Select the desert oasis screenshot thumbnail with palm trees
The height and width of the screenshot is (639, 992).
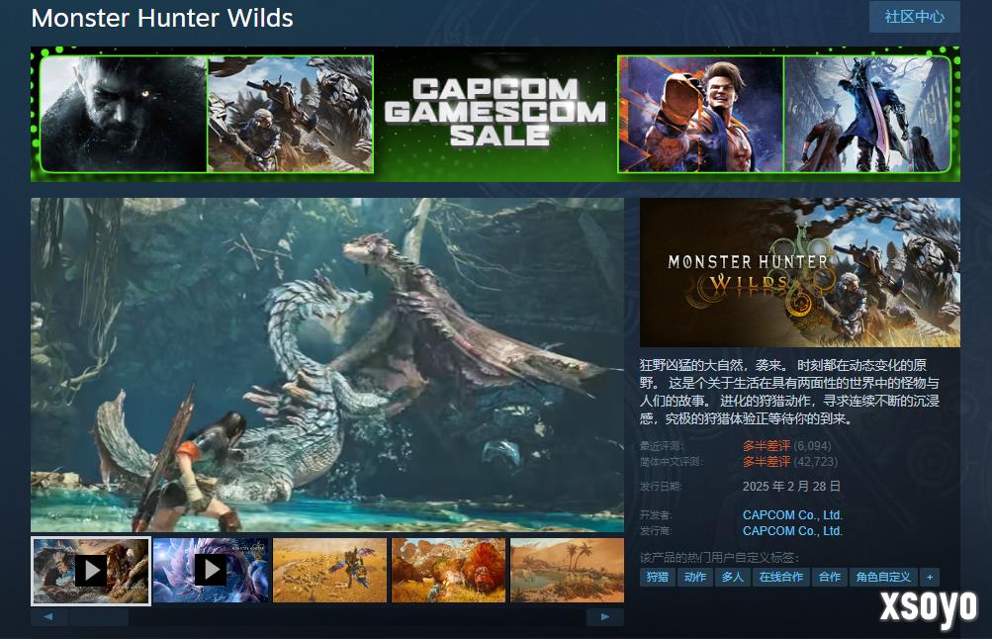click(567, 570)
